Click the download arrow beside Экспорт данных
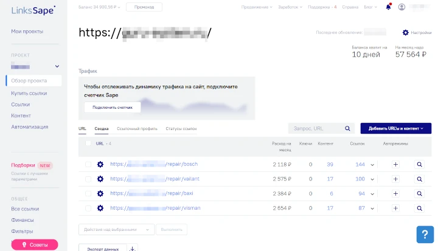The image size is (438, 251). (x=134, y=248)
